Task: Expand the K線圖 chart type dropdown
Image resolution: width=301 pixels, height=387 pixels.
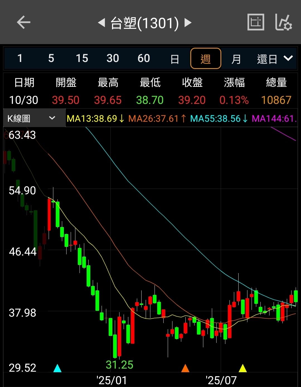Action: pyautogui.click(x=34, y=118)
